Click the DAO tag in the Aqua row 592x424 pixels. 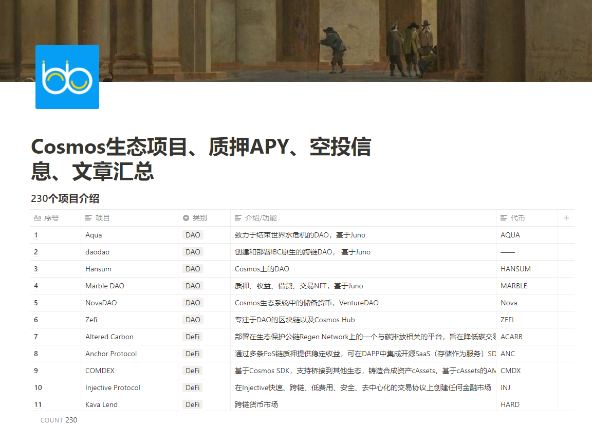coord(193,235)
